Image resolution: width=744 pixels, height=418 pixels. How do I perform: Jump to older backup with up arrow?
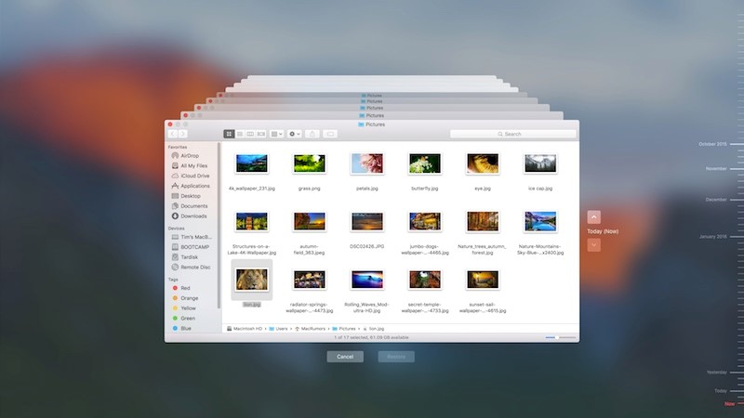[x=594, y=216]
